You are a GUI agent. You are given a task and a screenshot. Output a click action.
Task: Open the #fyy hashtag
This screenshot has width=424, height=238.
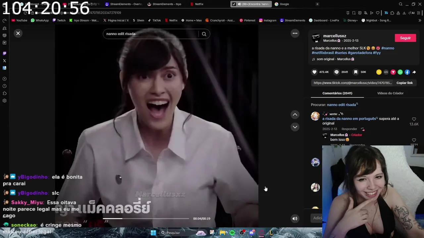[377, 53]
